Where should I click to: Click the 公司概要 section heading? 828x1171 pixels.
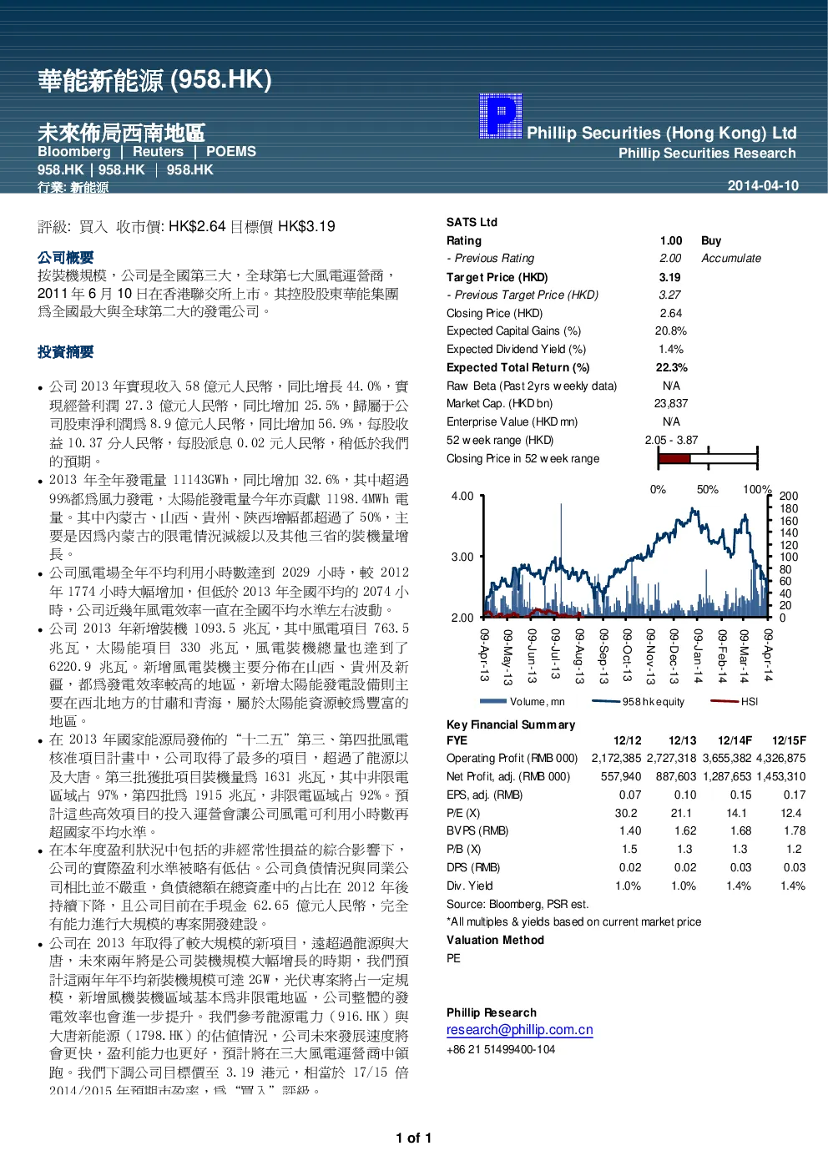click(x=65, y=258)
